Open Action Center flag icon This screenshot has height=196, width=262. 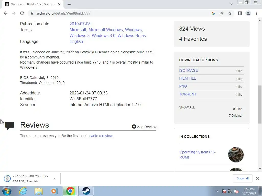[x=224, y=191]
